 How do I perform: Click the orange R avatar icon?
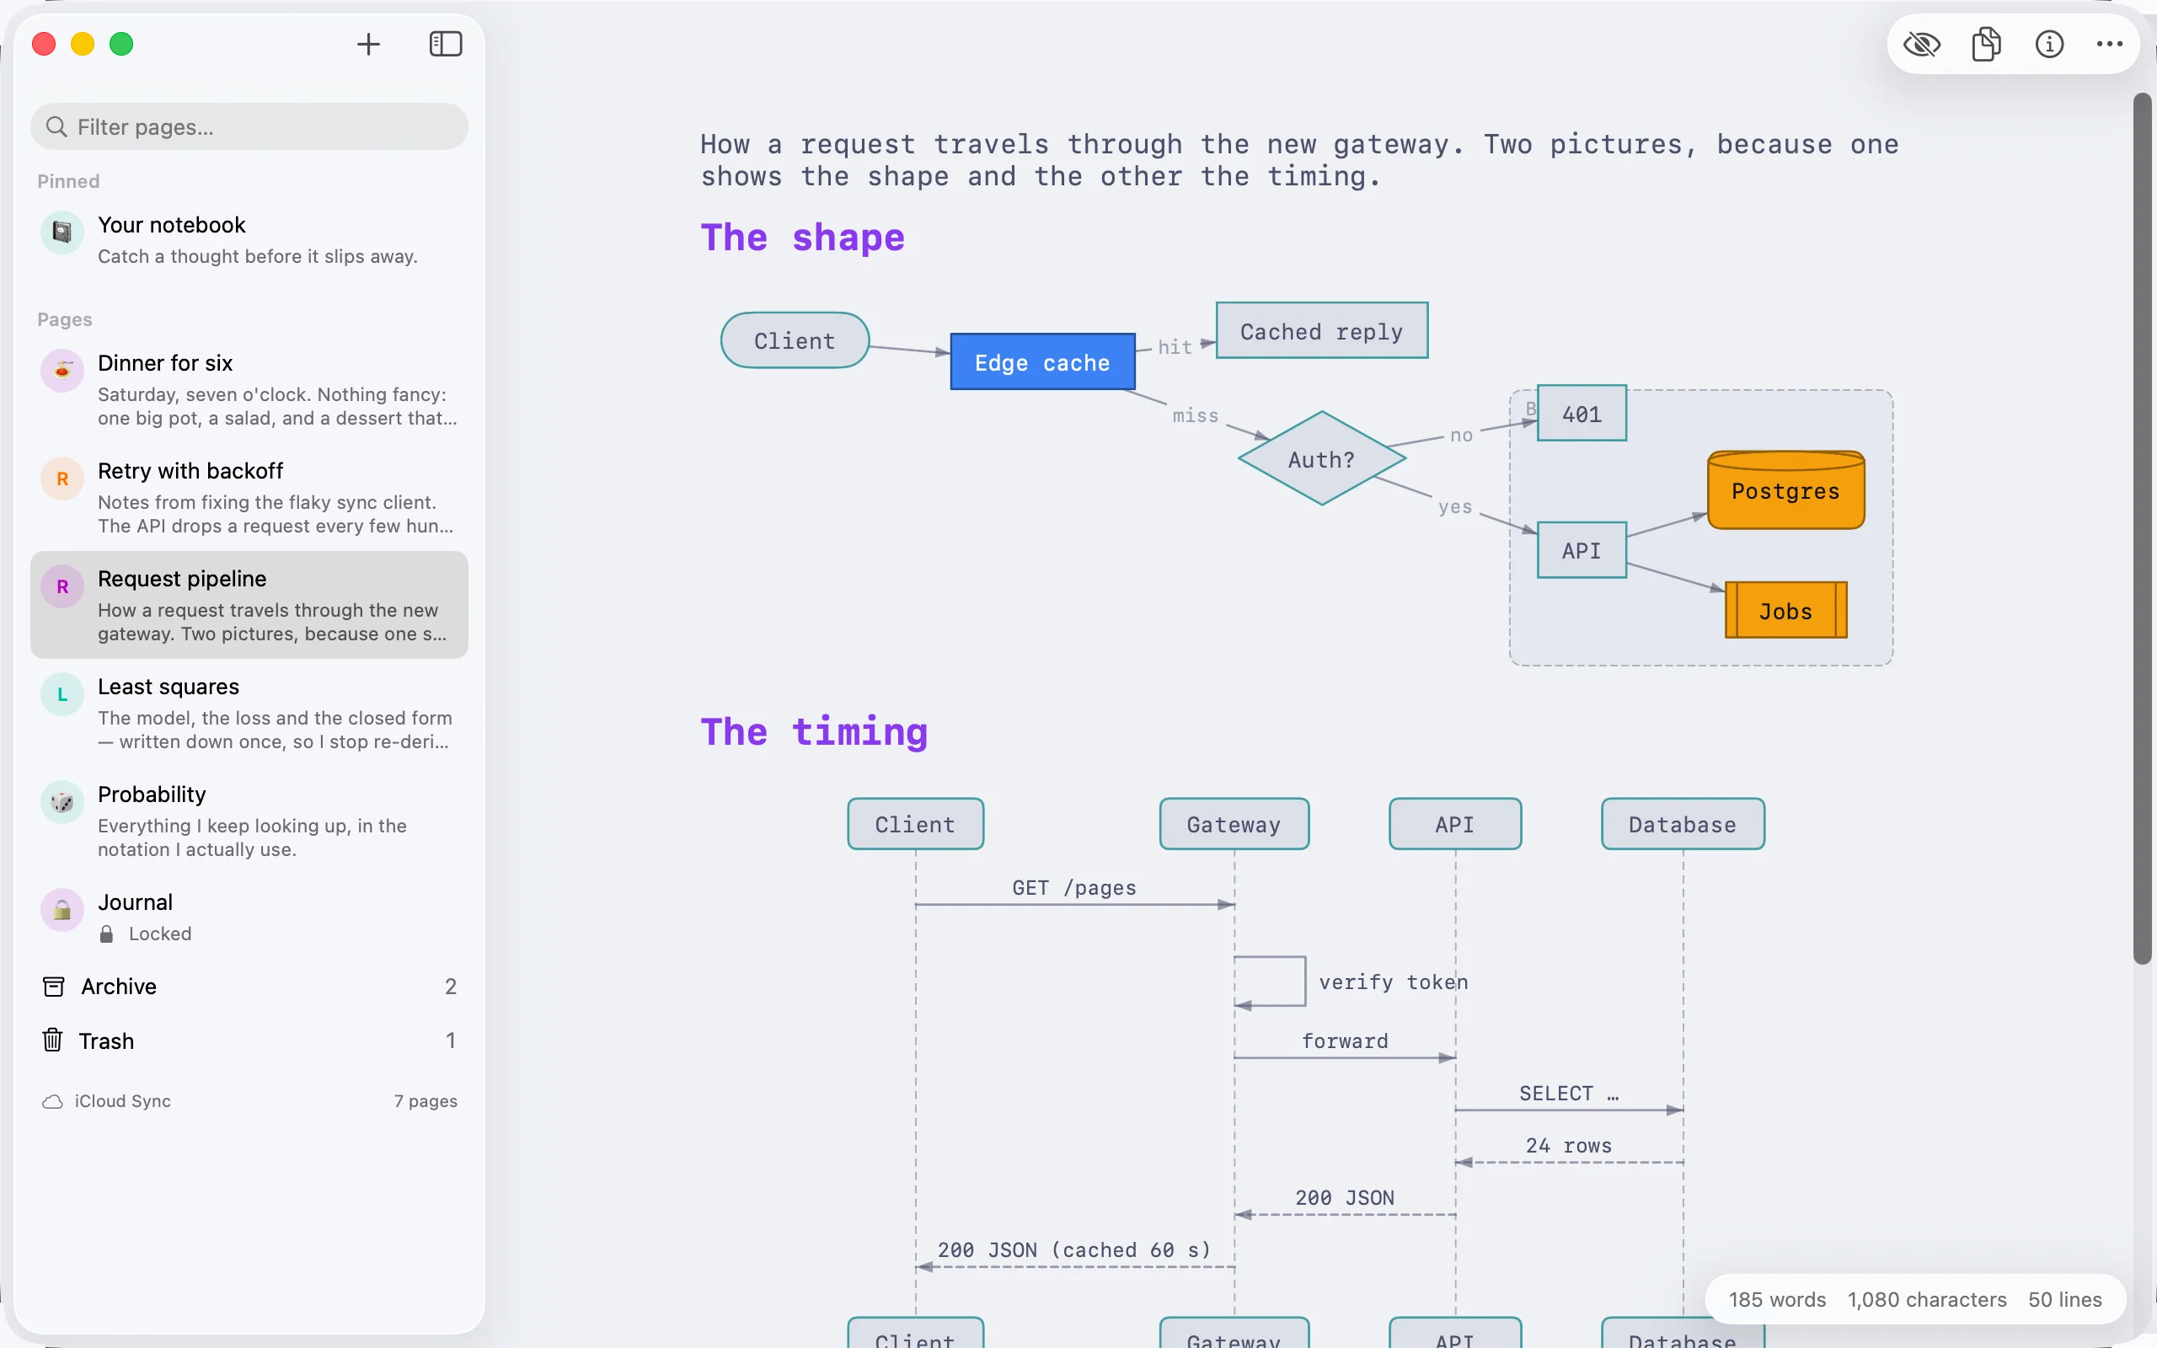pos(62,479)
